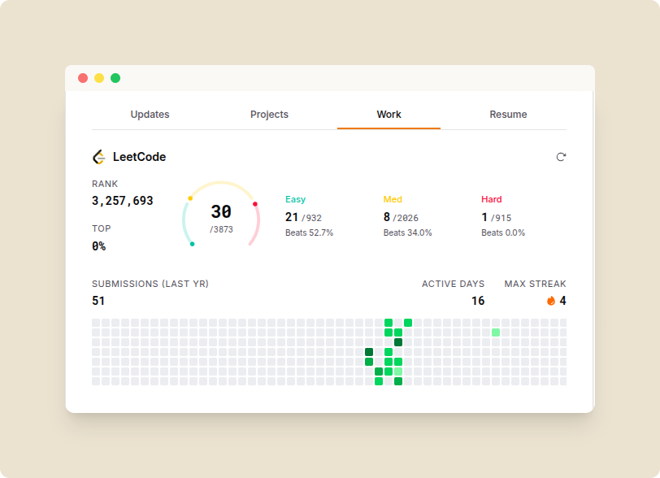Click the green maximize window dot
The width and height of the screenshot is (660, 478).
[115, 78]
